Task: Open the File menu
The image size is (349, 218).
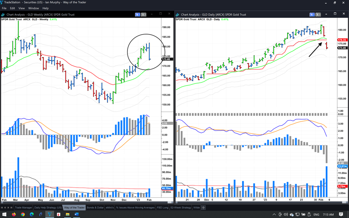Action: pos(4,8)
